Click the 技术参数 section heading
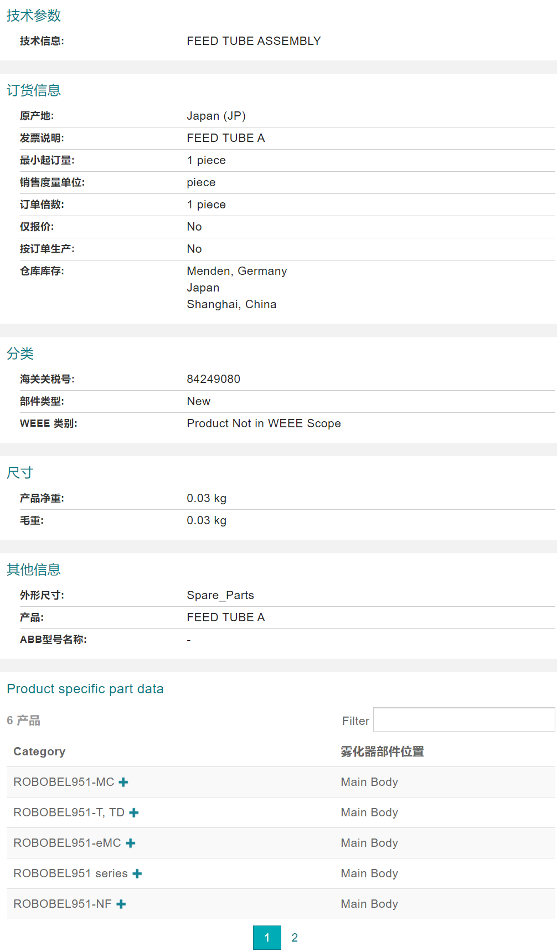557x951 pixels. (34, 16)
